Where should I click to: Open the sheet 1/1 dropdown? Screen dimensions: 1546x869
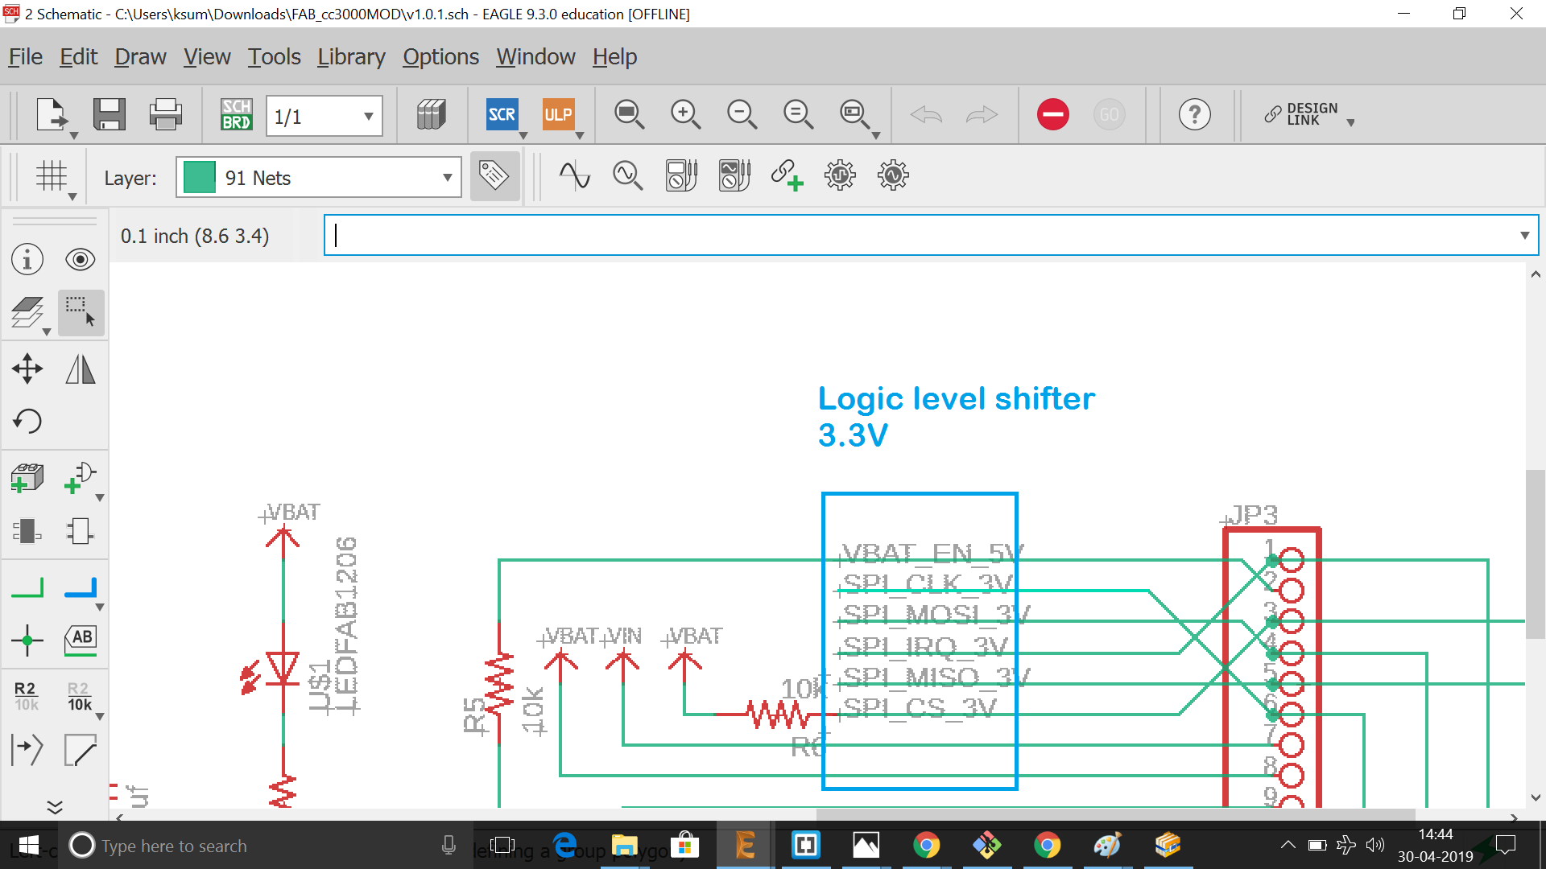pos(368,116)
